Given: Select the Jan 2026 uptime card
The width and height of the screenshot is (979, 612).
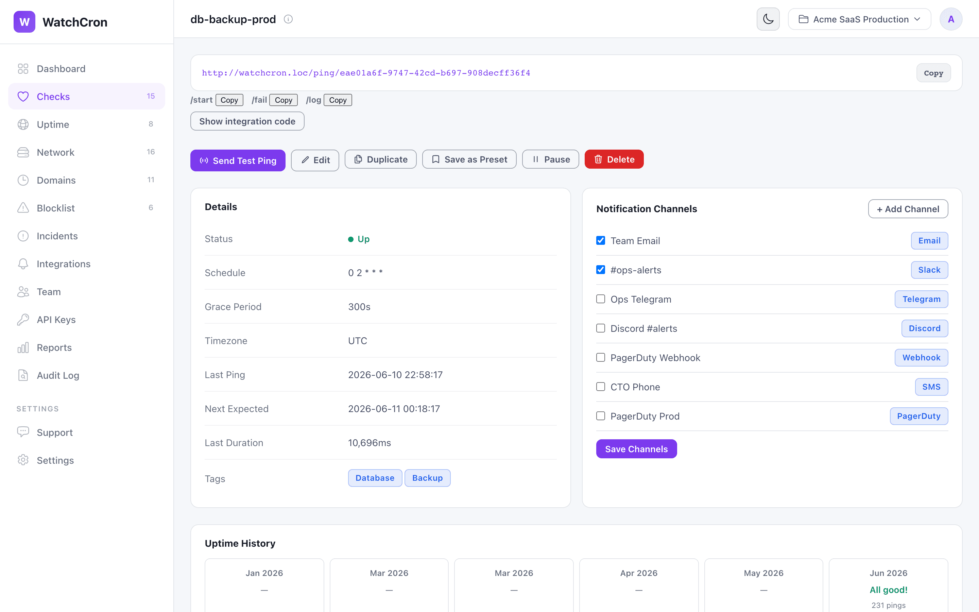Looking at the screenshot, I should click(264, 586).
